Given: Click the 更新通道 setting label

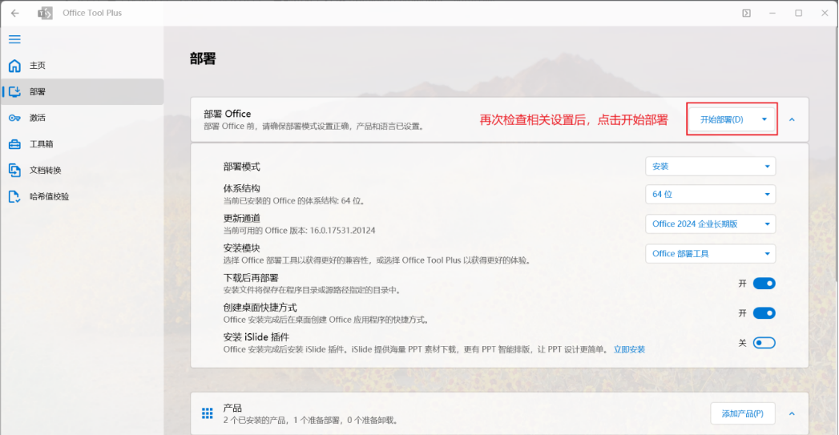Looking at the screenshot, I should (x=242, y=218).
